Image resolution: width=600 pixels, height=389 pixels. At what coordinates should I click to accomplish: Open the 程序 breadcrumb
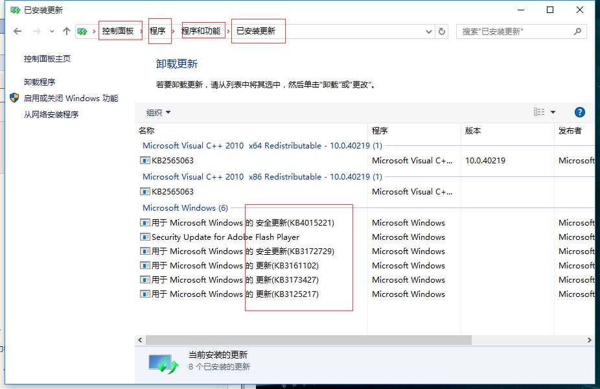pyautogui.click(x=157, y=31)
